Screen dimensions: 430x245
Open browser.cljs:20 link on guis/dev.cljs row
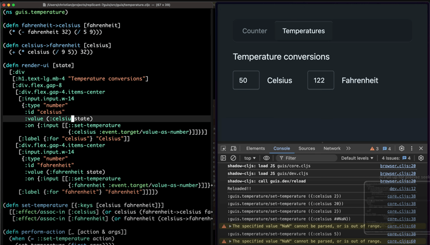coord(398,174)
